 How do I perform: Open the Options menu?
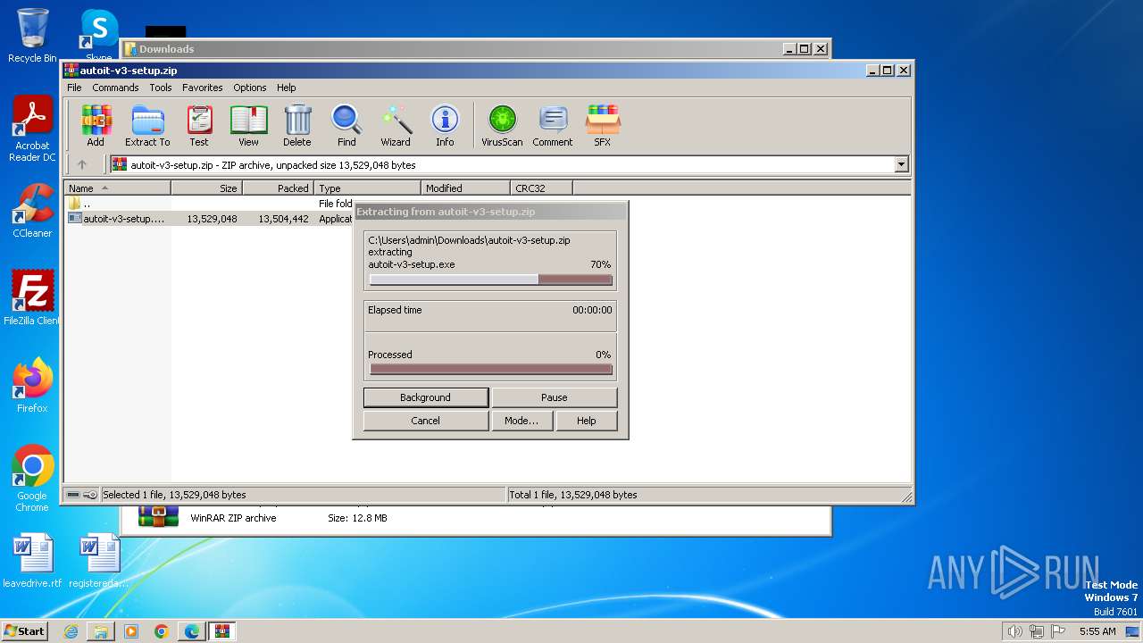tap(250, 88)
